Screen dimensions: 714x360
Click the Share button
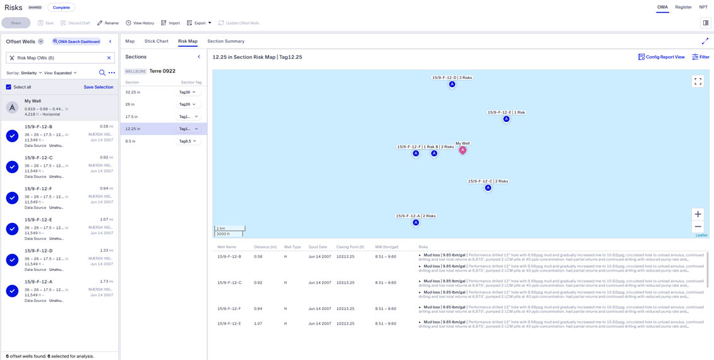tap(16, 23)
